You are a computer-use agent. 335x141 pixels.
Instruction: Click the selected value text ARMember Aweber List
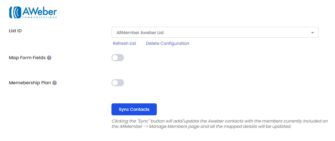click(140, 33)
